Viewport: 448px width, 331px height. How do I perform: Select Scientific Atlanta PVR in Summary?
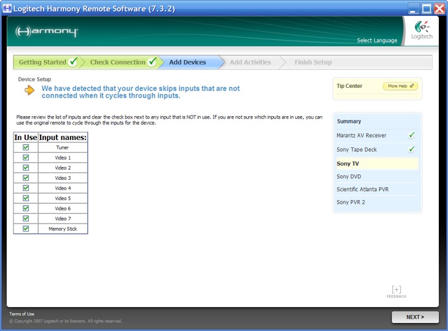tap(362, 189)
